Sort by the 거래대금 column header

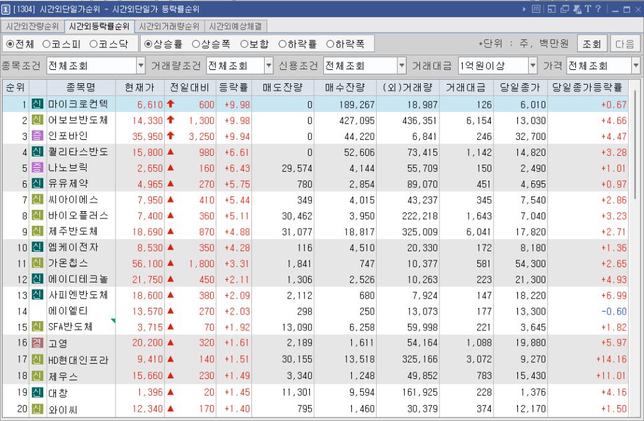tap(466, 87)
